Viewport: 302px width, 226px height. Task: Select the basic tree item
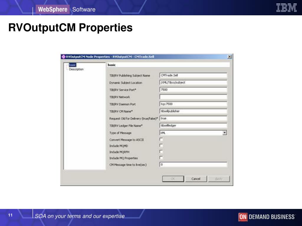click(73, 65)
